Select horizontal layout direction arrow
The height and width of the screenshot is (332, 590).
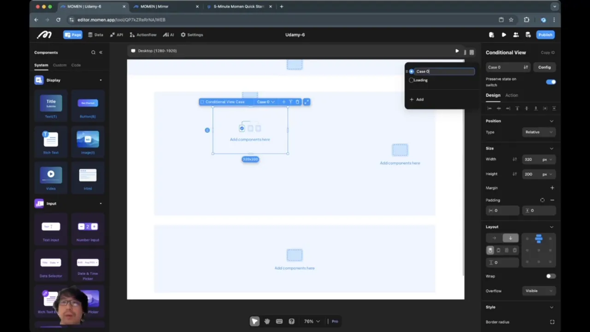[494, 238]
